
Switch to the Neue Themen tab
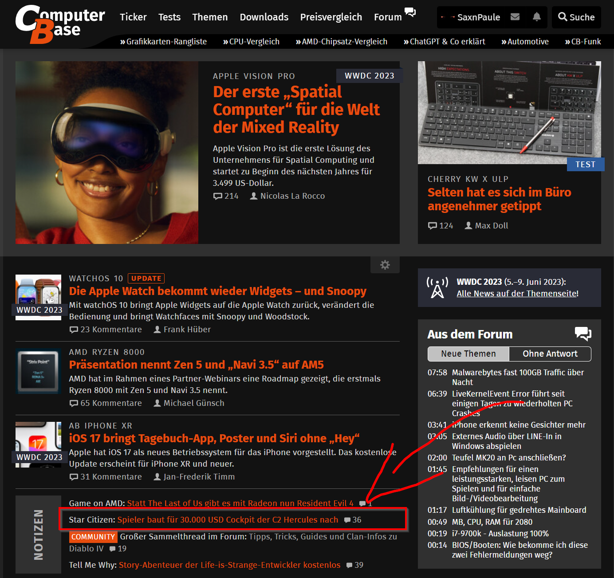468,354
